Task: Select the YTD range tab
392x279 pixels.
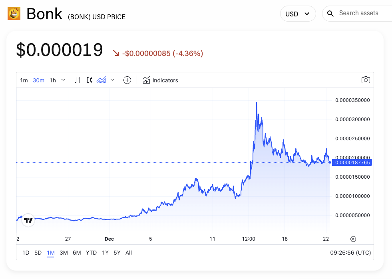Action: point(91,253)
